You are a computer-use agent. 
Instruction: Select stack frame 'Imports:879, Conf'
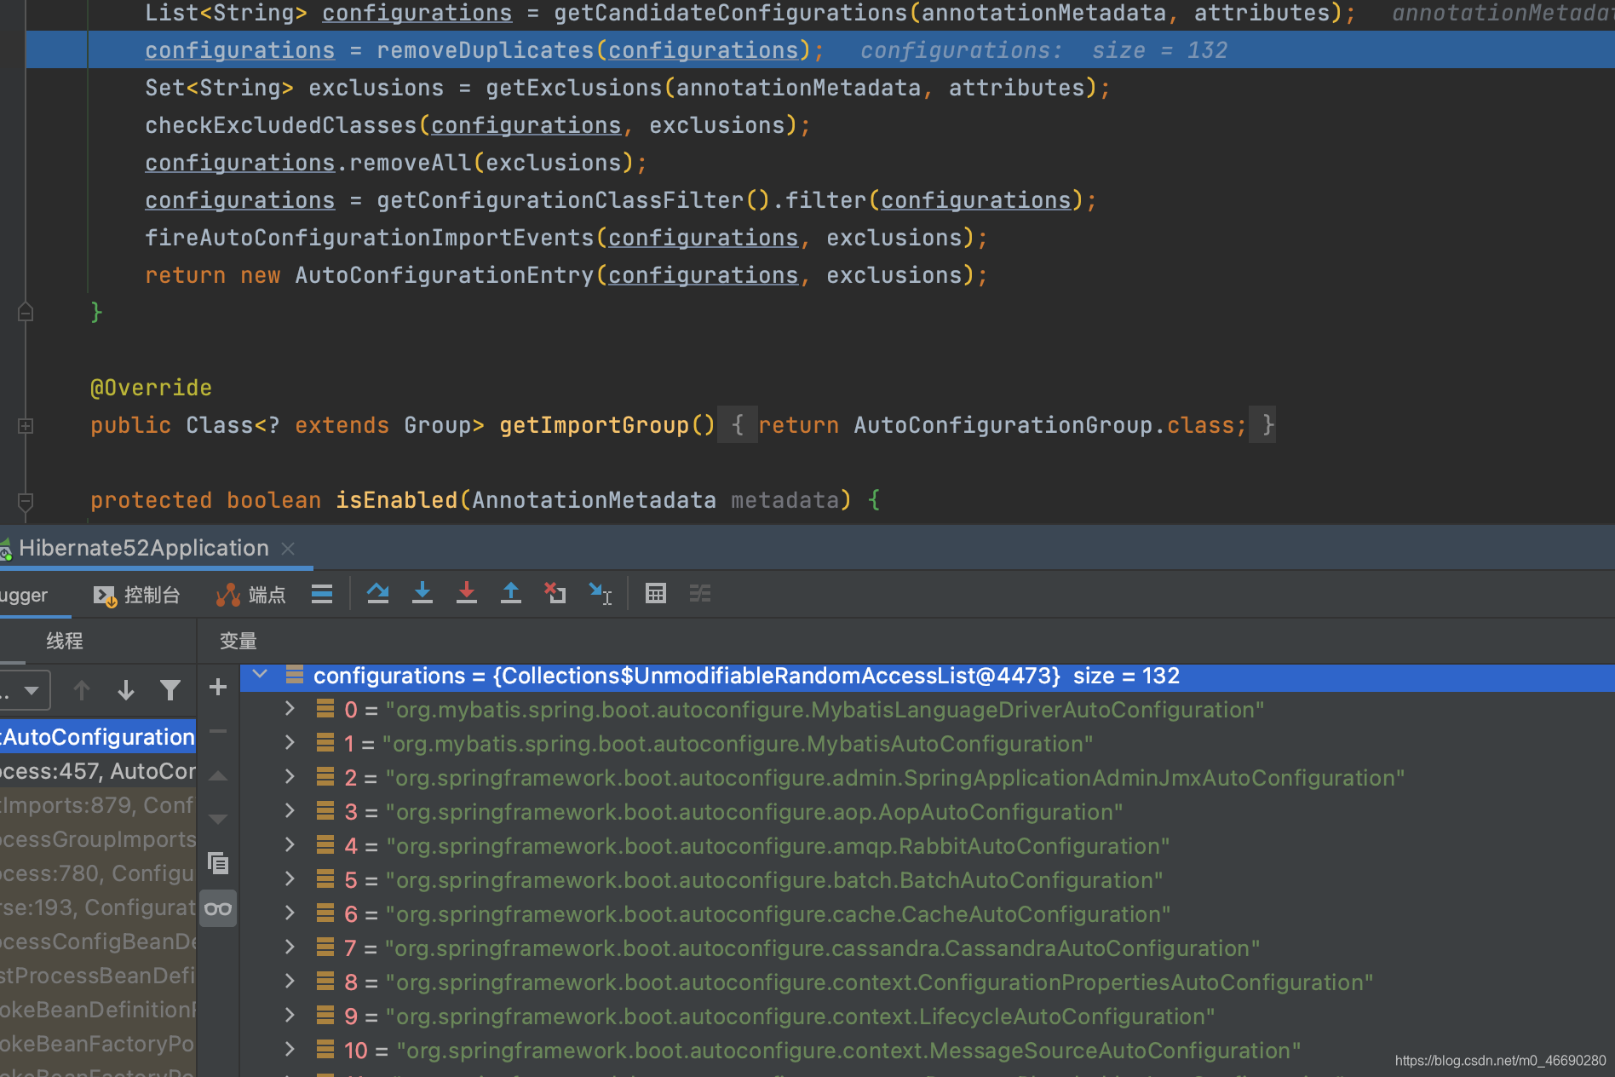click(98, 805)
